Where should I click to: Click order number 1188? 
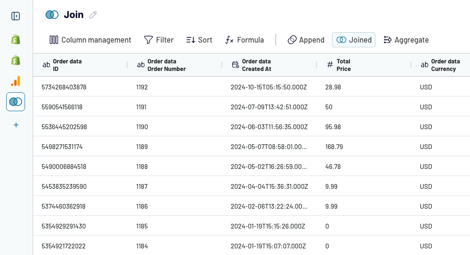[x=142, y=167]
